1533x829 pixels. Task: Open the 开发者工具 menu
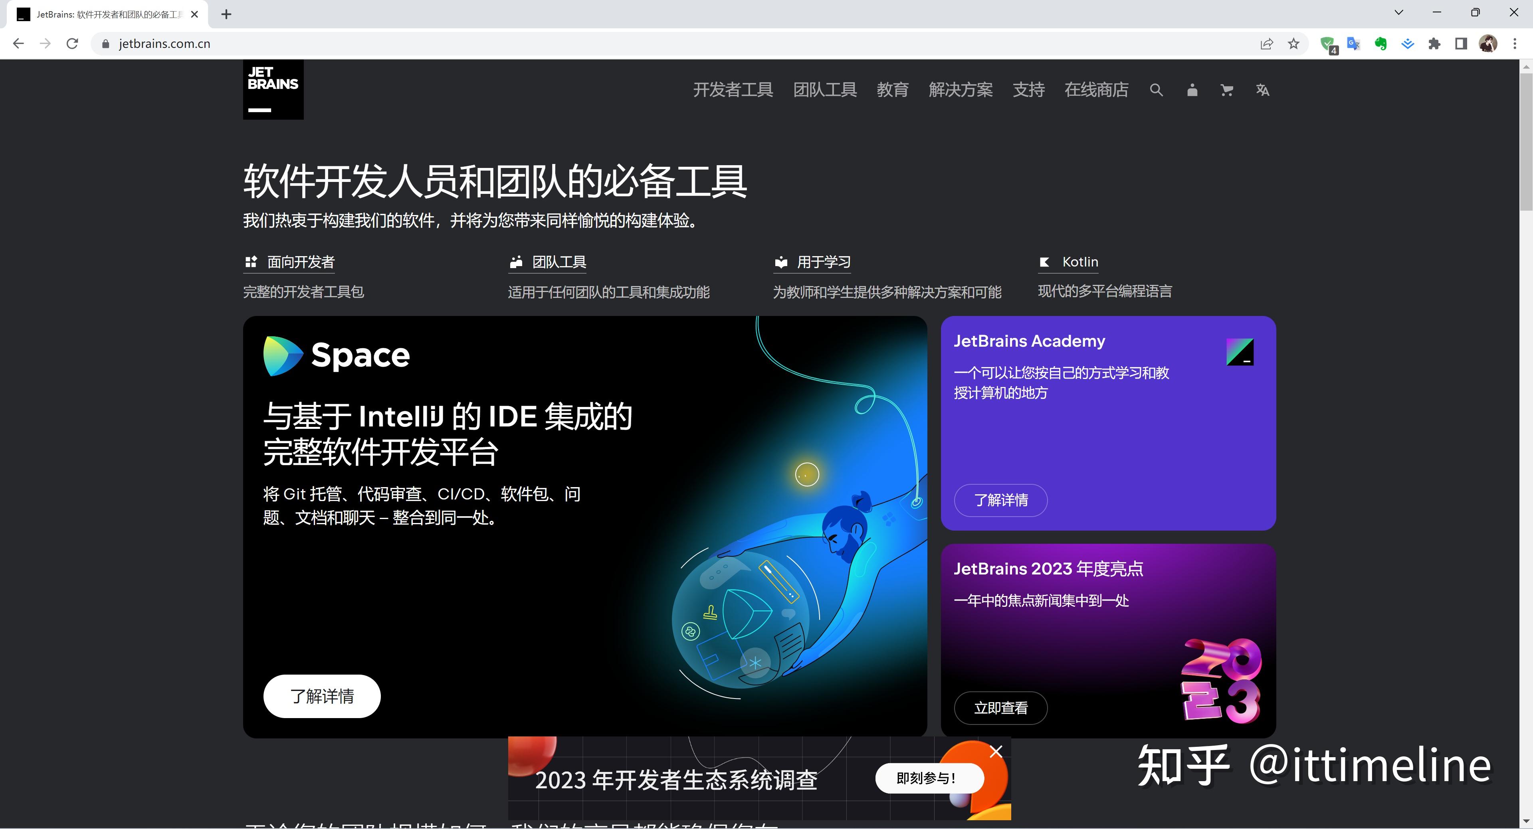(733, 90)
